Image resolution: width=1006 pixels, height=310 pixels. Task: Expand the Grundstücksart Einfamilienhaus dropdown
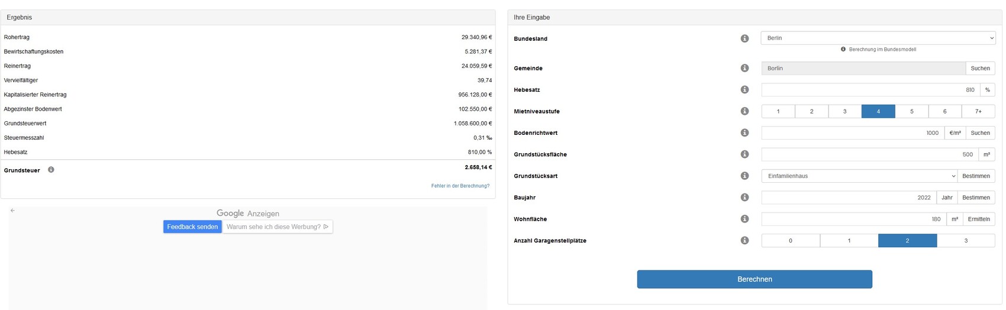click(x=859, y=176)
